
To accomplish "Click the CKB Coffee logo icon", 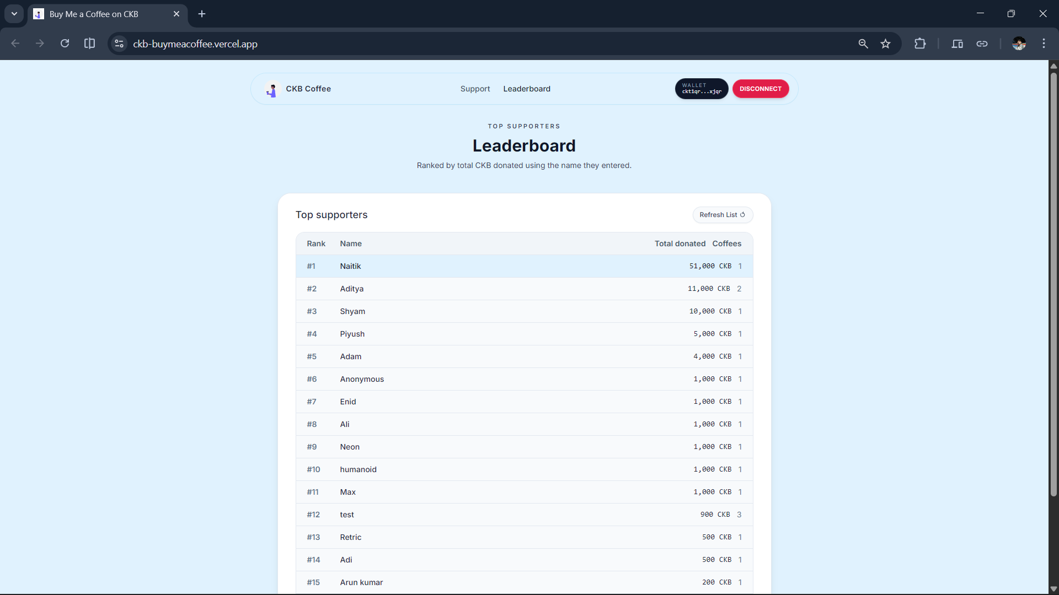I will [x=271, y=89].
